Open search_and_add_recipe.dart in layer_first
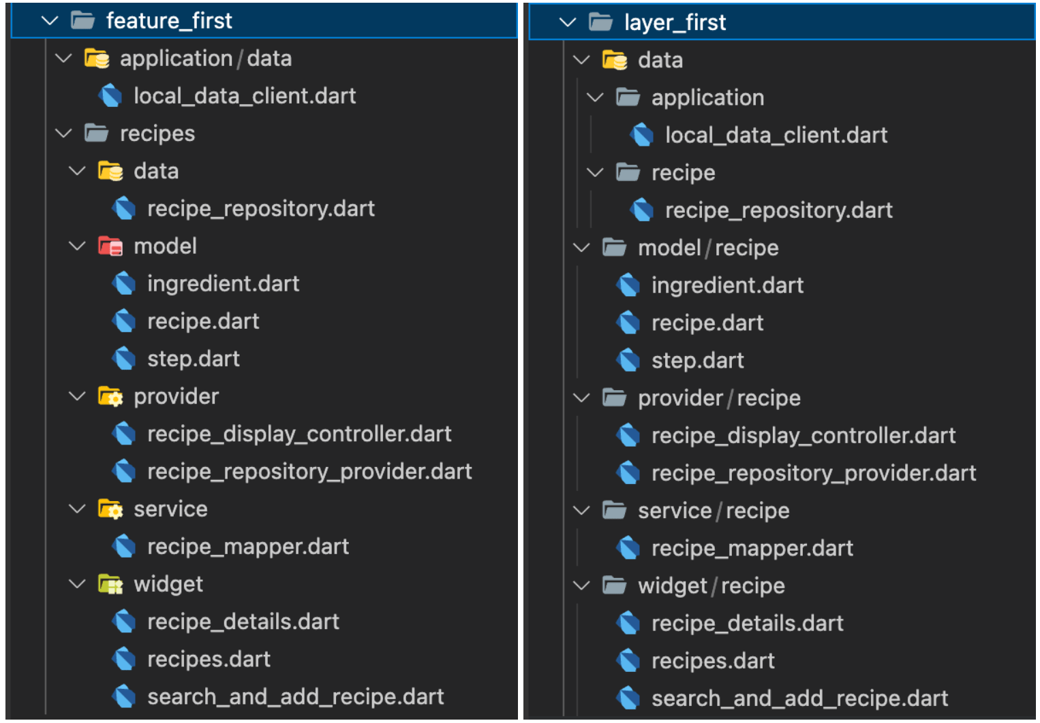The width and height of the screenshot is (1040, 723). (799, 698)
